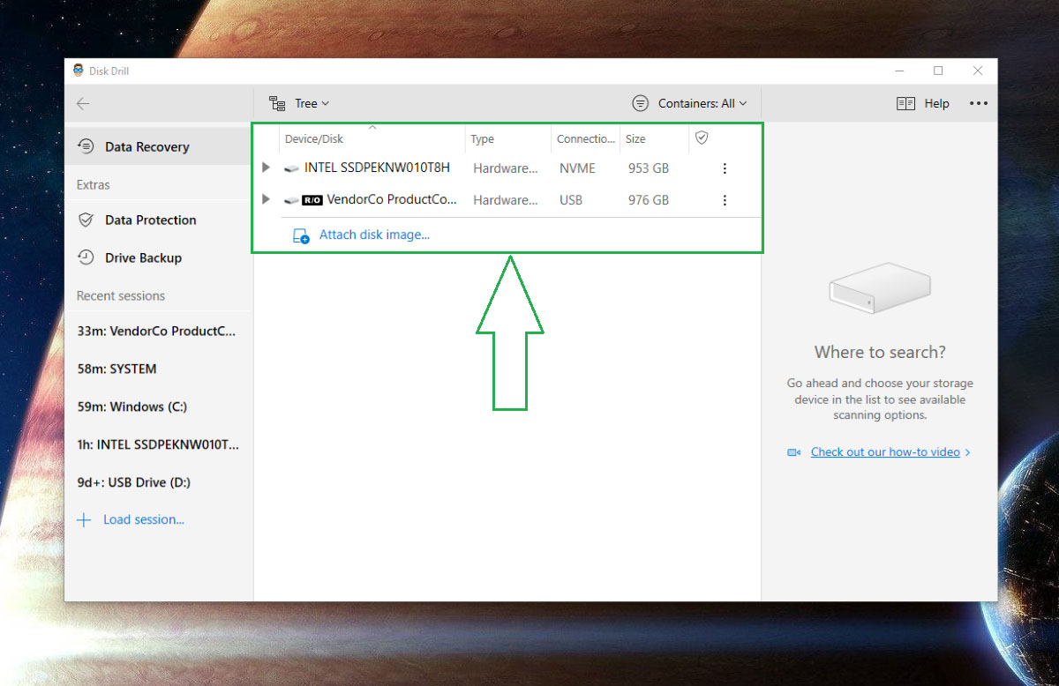The width and height of the screenshot is (1059, 686).
Task: Click the Help book icon
Action: pos(905,104)
